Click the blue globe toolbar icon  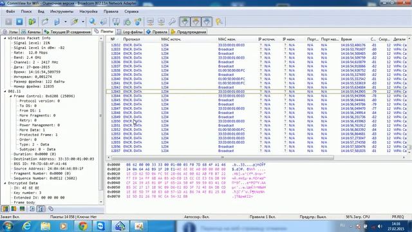pyautogui.click(x=138, y=22)
